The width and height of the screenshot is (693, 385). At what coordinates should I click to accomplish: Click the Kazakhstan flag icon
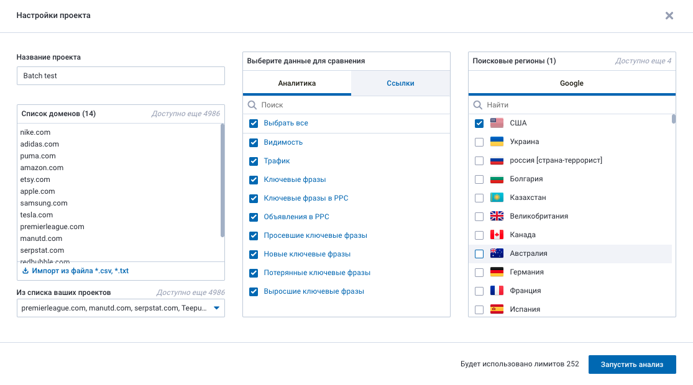tap(497, 197)
